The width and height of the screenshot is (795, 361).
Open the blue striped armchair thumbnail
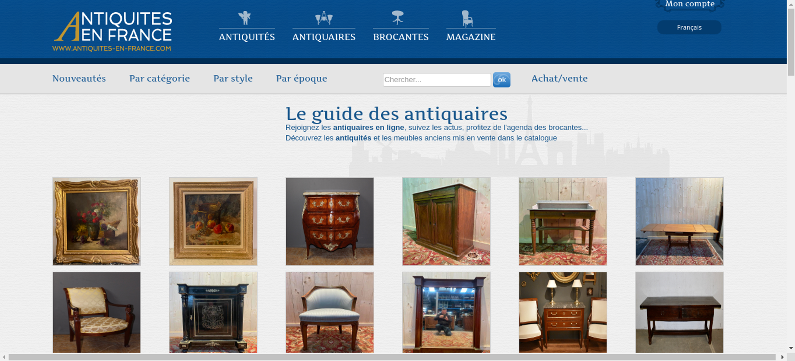pos(330,312)
